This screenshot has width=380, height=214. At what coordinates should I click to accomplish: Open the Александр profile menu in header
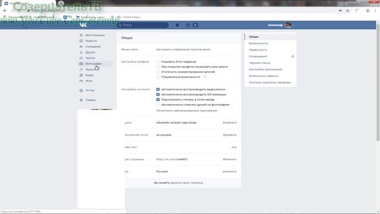(281, 25)
